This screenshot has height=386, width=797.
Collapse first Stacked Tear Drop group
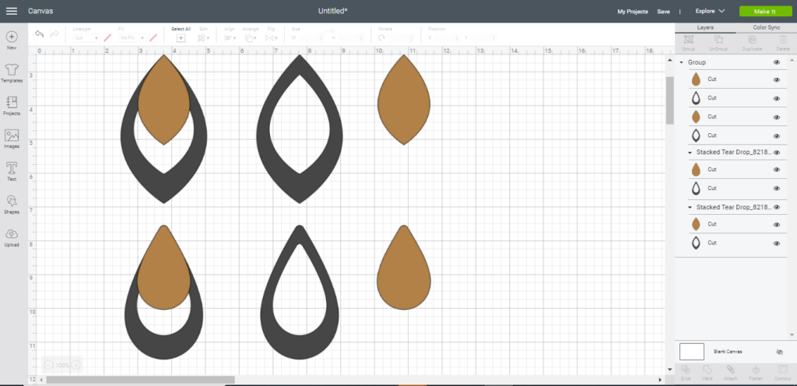[x=690, y=152]
